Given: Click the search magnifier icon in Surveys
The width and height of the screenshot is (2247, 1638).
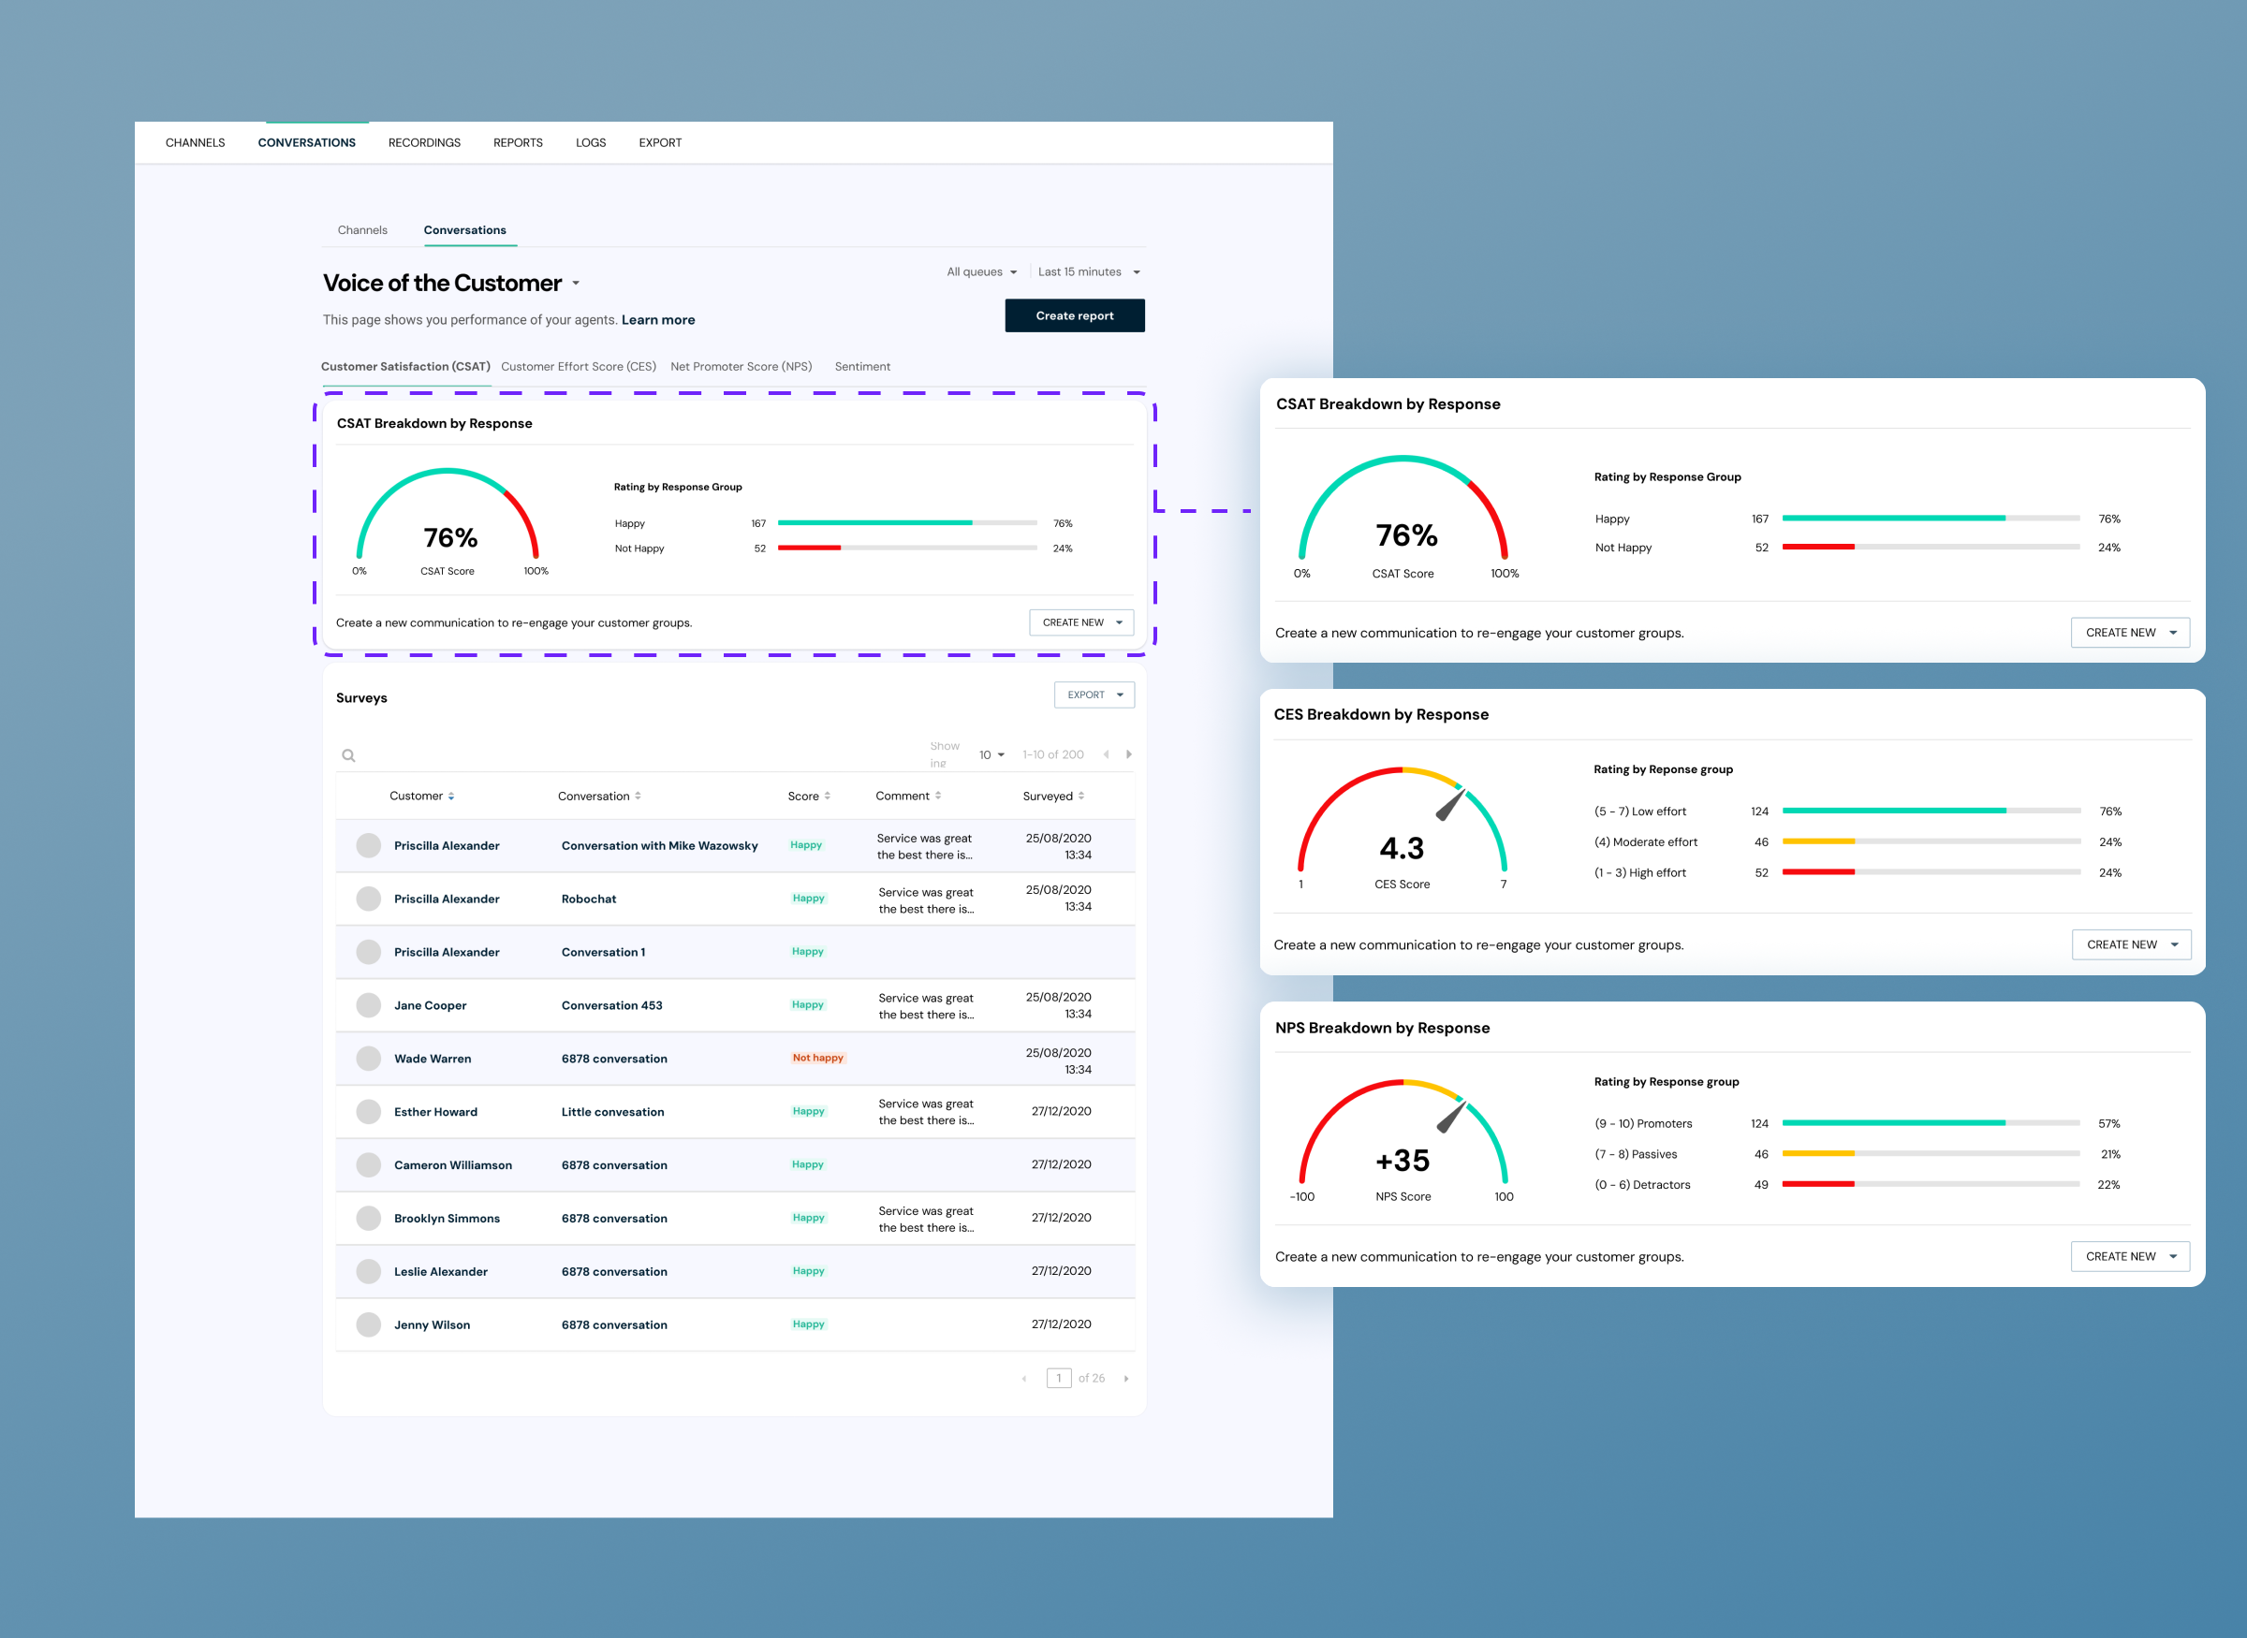Looking at the screenshot, I should [x=348, y=755].
